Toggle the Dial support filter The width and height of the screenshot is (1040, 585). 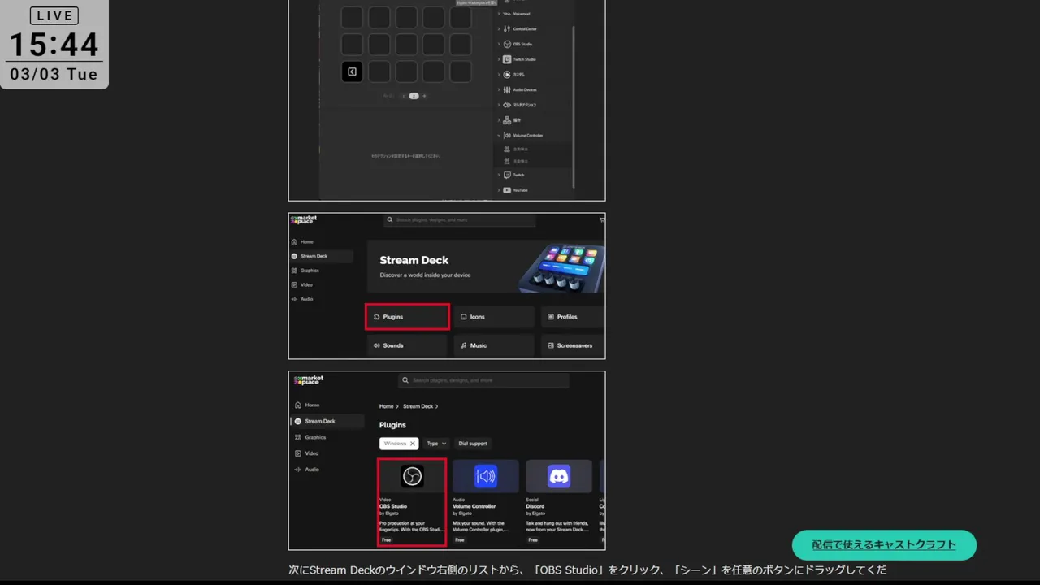[x=473, y=444]
